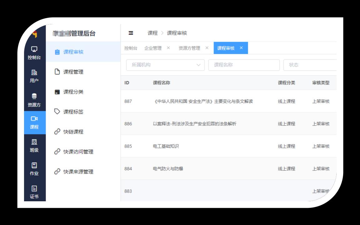Select ID cell 883
360x225 pixels.
(128, 191)
